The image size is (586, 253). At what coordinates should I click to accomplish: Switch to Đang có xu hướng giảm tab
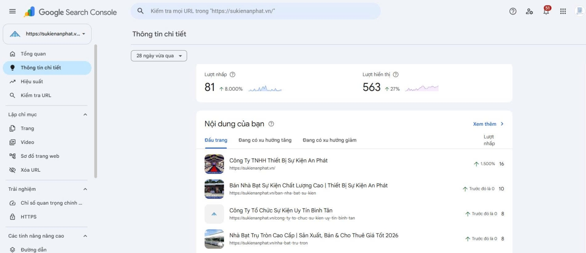point(329,141)
